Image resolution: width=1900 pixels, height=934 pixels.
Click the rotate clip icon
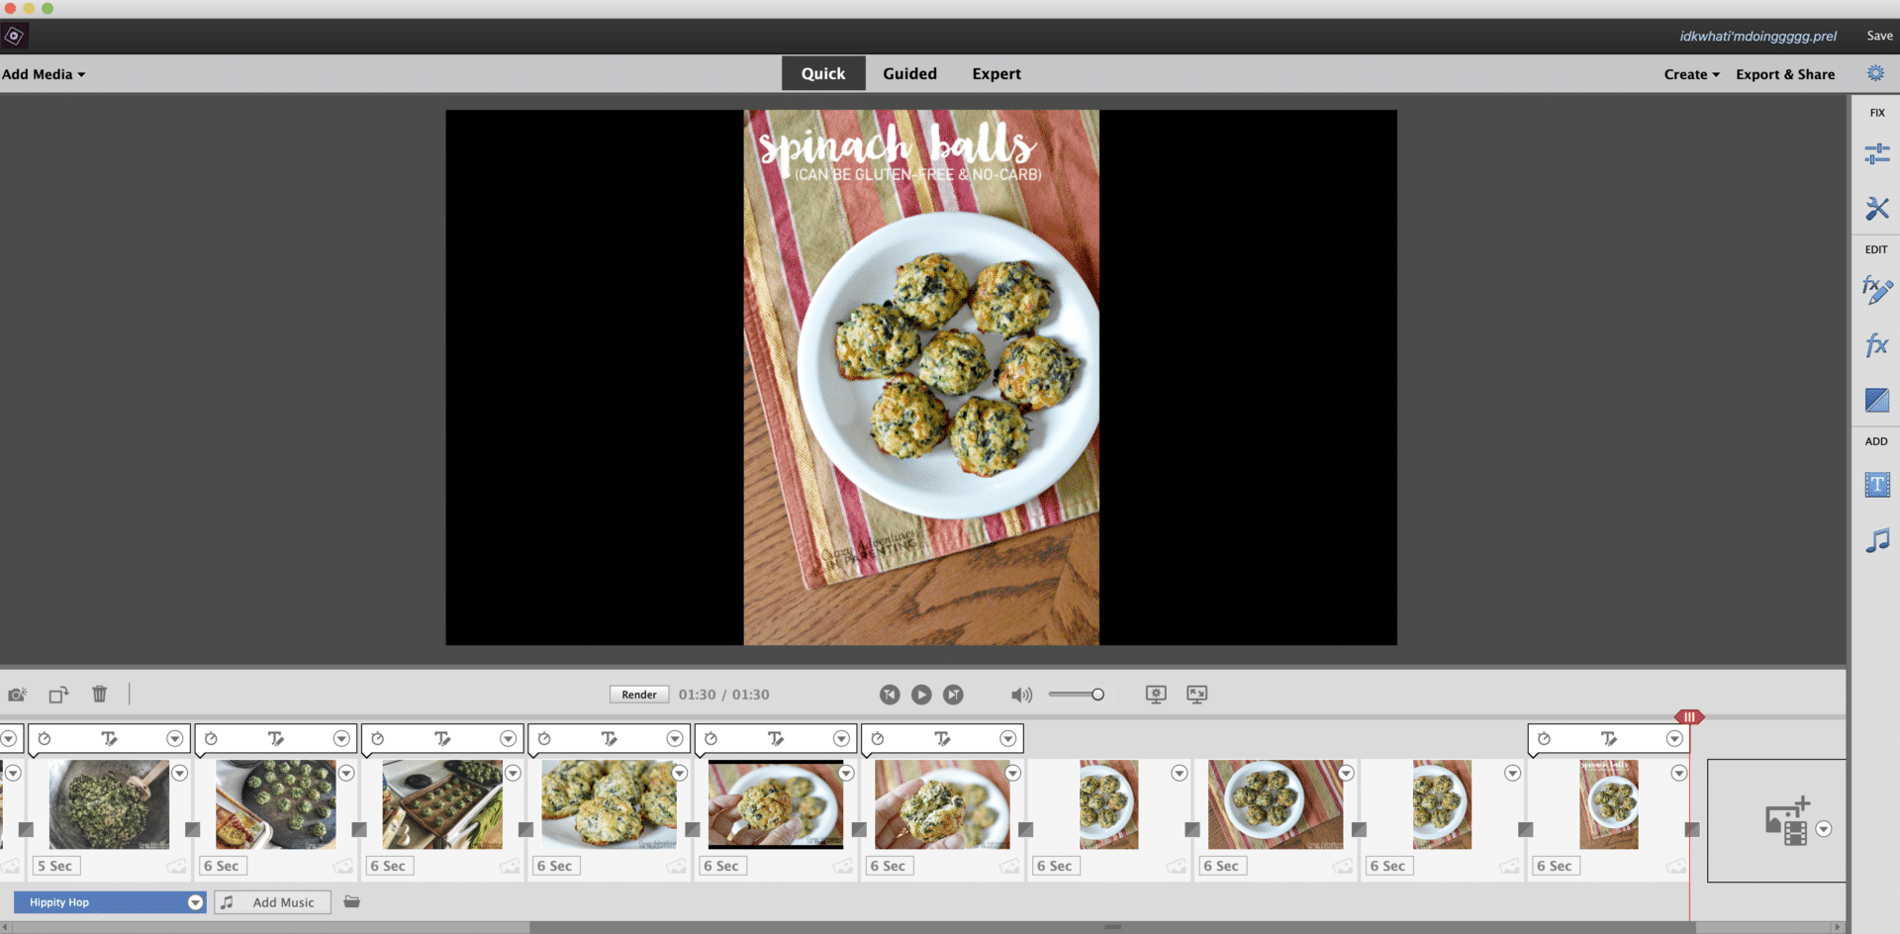point(59,695)
